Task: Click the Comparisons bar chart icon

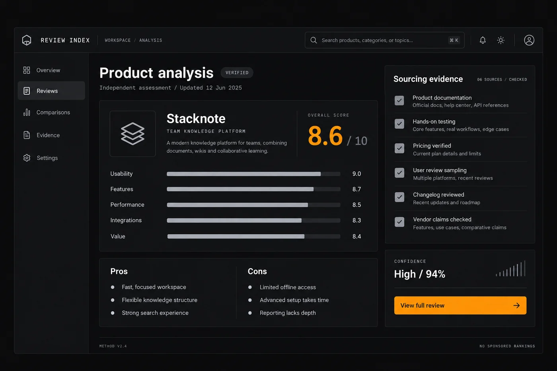Action: click(27, 112)
